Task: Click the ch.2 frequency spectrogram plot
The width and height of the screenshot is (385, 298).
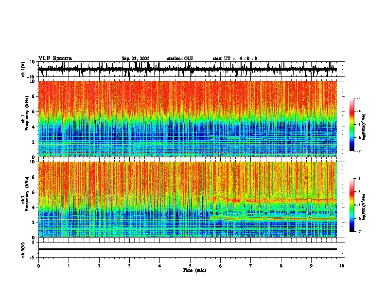Action: [187, 200]
